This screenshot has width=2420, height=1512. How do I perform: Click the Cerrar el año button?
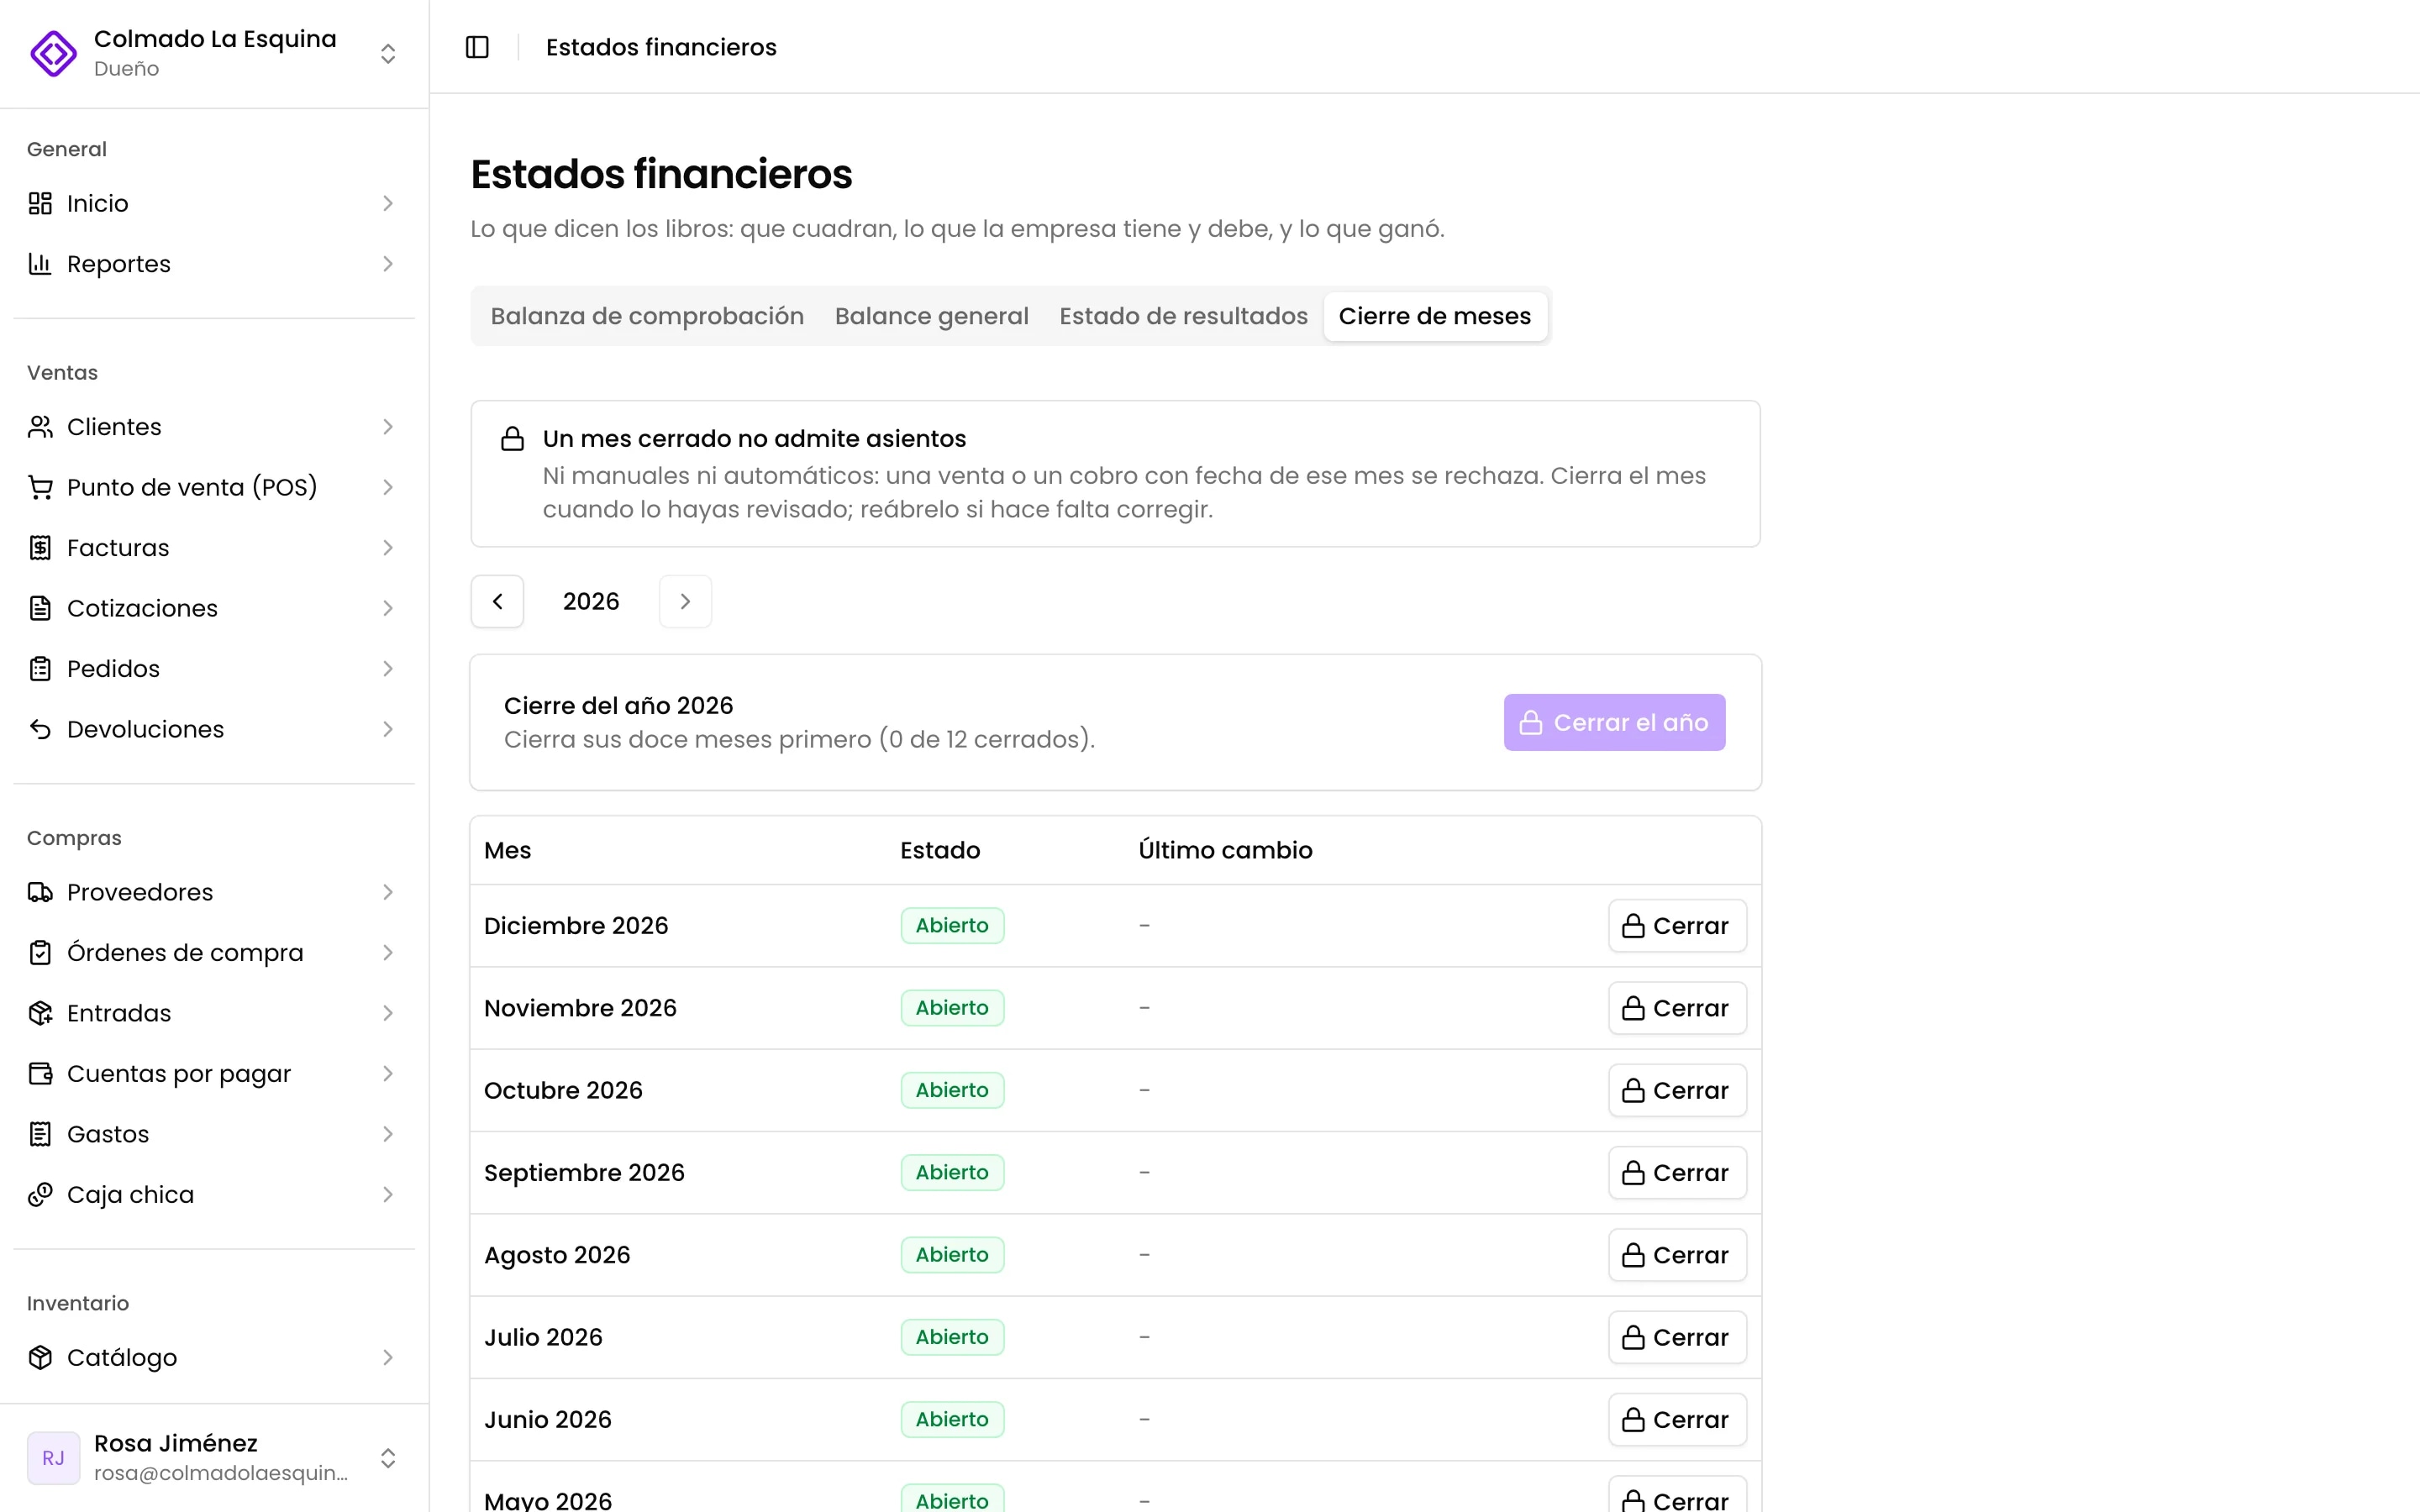tap(1614, 722)
